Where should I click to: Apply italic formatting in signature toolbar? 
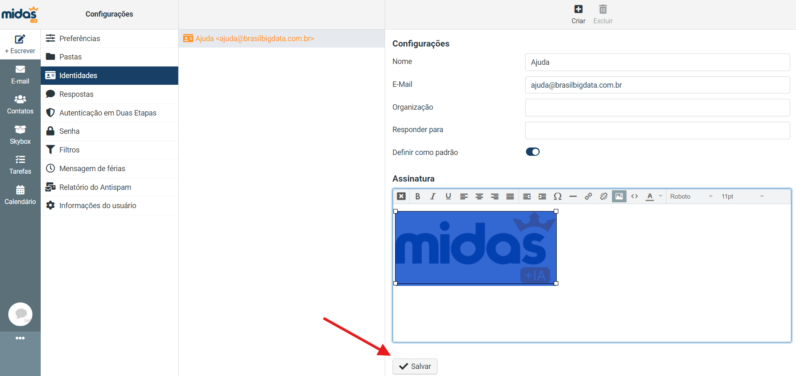point(433,197)
